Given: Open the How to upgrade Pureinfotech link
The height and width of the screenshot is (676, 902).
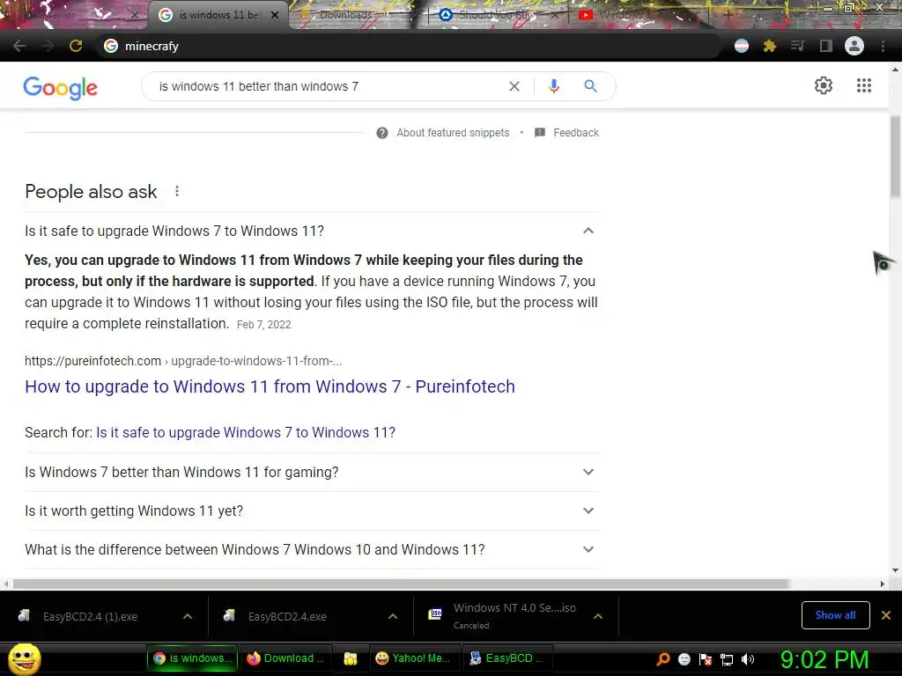Looking at the screenshot, I should (270, 386).
